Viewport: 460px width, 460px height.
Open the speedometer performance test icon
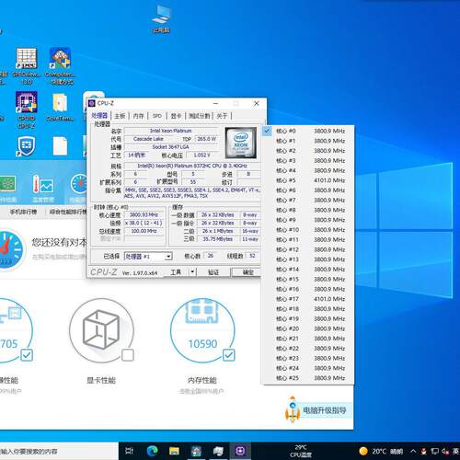79,184
